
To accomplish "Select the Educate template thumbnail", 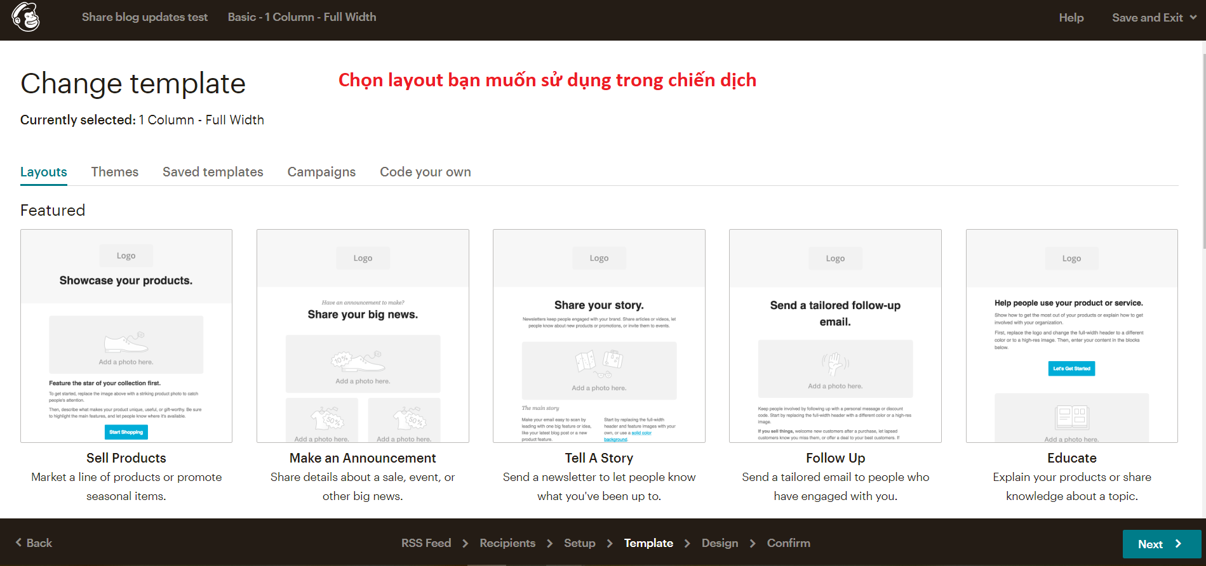I will [x=1071, y=336].
